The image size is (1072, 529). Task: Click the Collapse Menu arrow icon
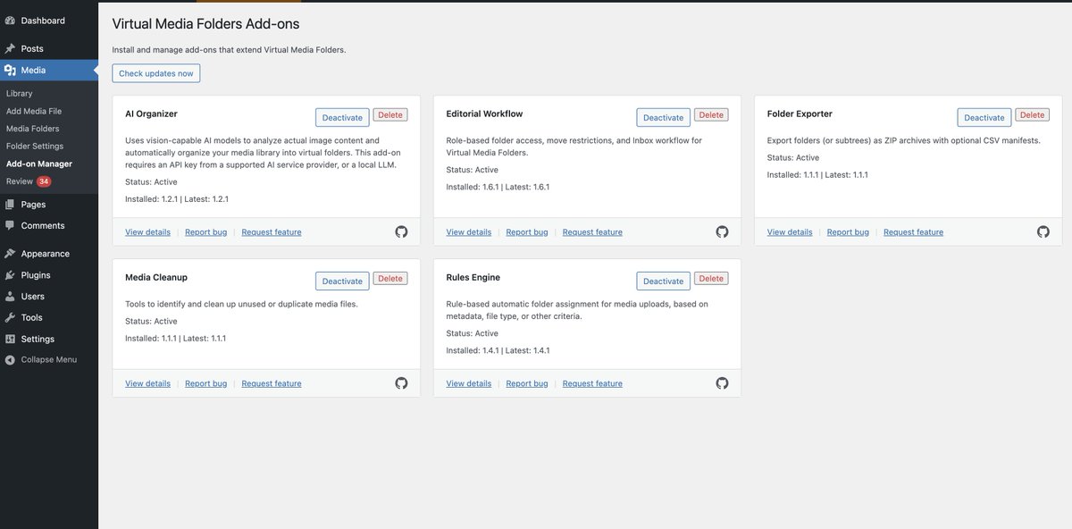coord(10,360)
